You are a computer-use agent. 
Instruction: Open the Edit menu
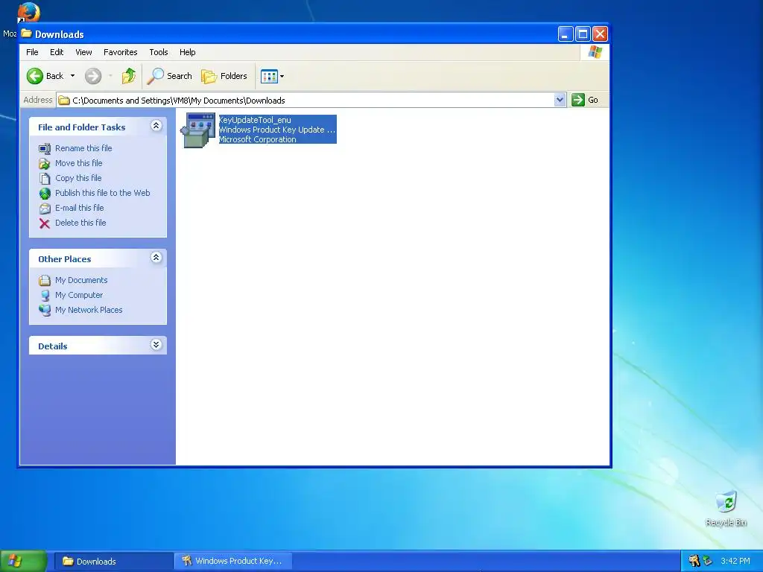click(57, 52)
